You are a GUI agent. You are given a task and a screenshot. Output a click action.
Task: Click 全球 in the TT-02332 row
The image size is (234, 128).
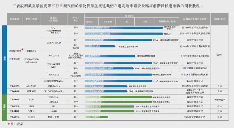click(x=219, y=117)
